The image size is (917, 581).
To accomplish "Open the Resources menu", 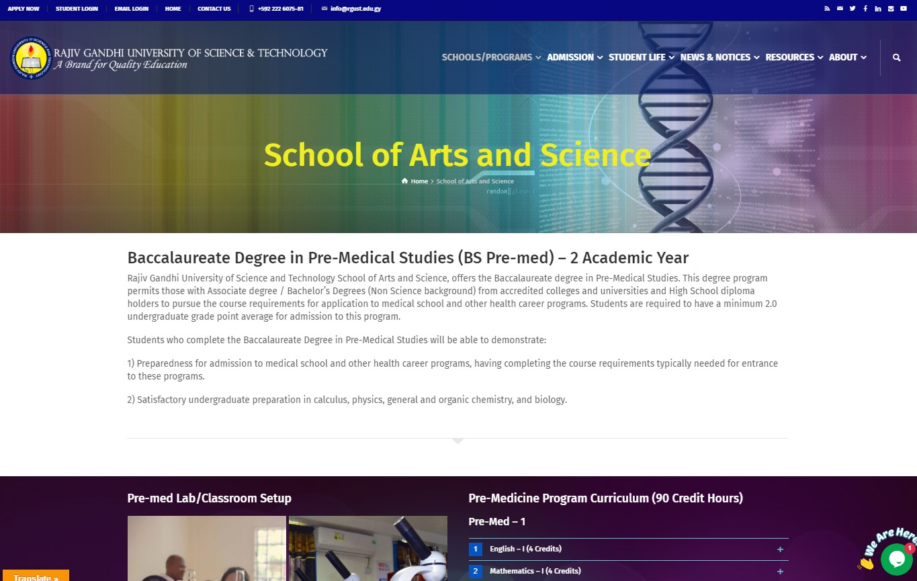I will [x=794, y=58].
